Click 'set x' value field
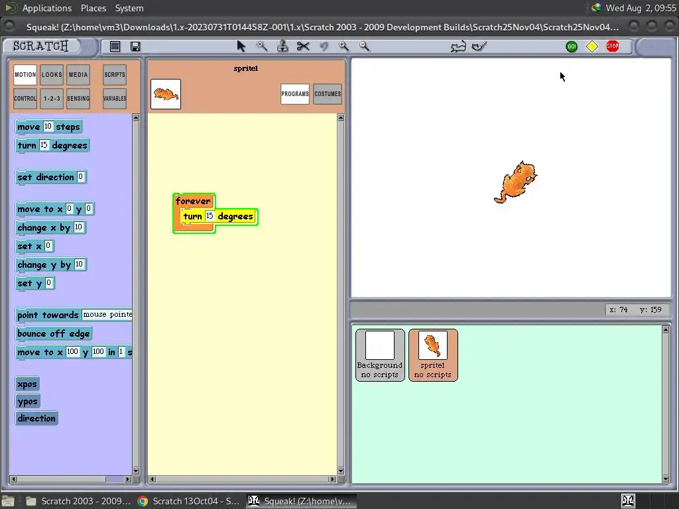Screen dimensions: 679x509 (x=48, y=245)
